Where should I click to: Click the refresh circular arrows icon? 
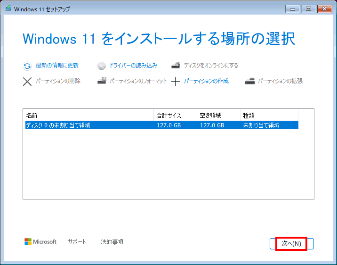pos(27,66)
